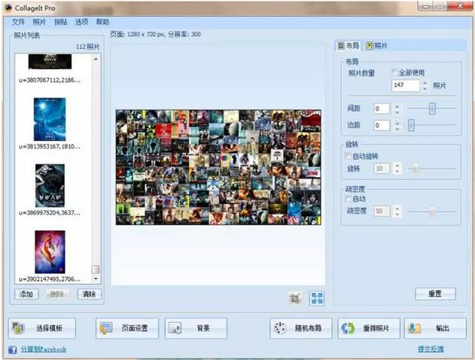Click the download folder icon on 输出 button
Viewport: 475px width, 360px height.
[414, 328]
